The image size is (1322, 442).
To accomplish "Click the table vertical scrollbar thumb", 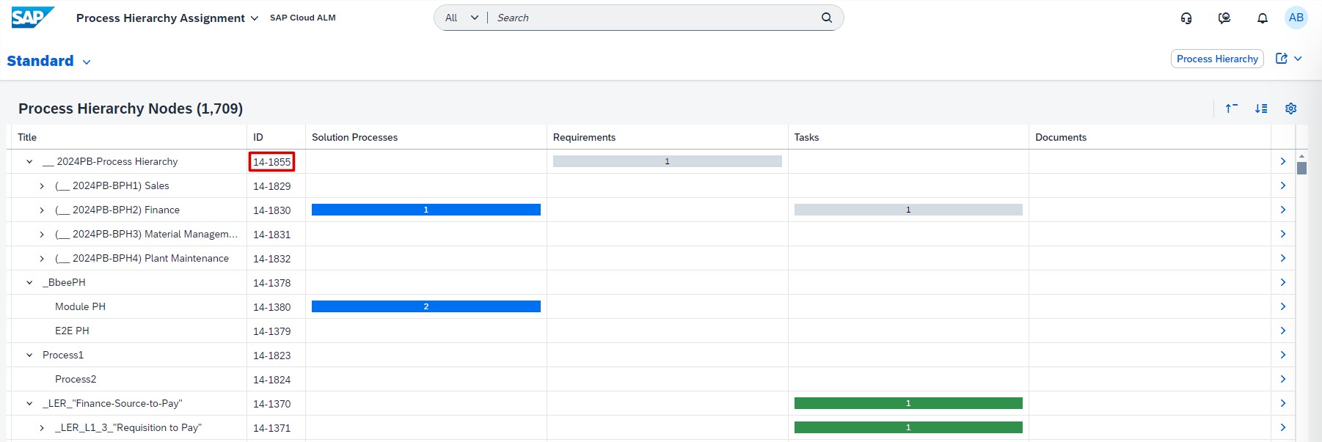I will [x=1302, y=168].
